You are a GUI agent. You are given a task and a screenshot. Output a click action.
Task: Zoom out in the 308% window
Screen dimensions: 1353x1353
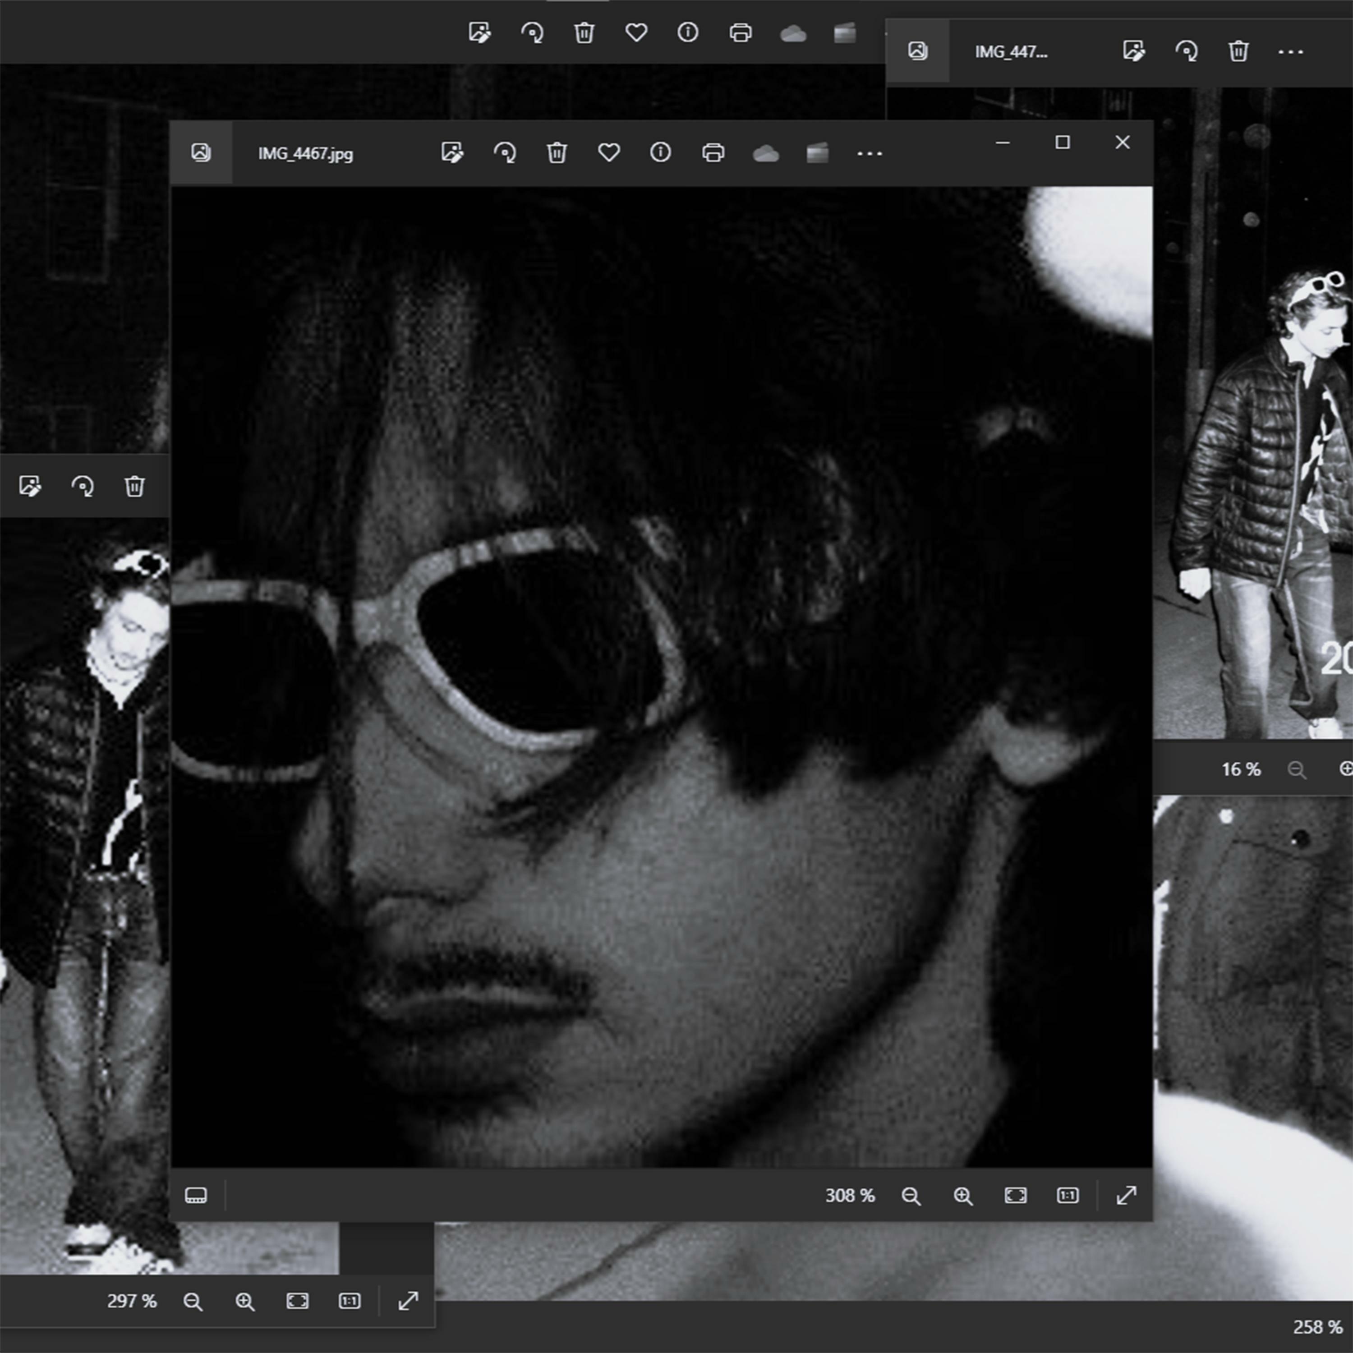coord(911,1196)
